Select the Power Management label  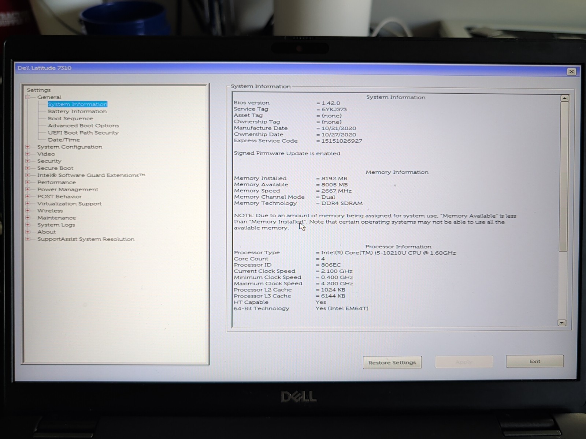click(x=68, y=190)
